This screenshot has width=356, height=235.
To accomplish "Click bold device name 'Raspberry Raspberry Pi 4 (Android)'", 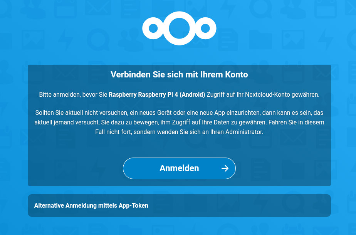I will (157, 95).
